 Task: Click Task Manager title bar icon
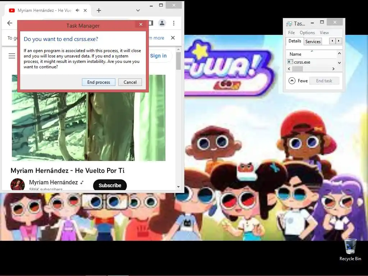(x=289, y=23)
